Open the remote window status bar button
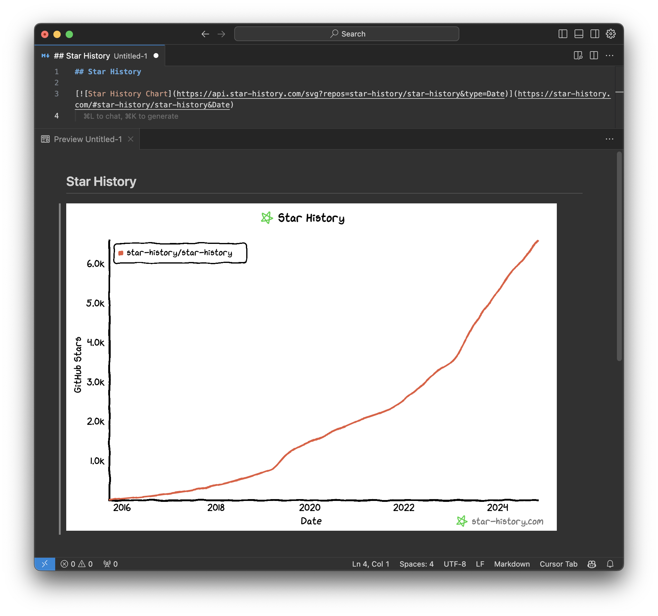 pyautogui.click(x=45, y=564)
